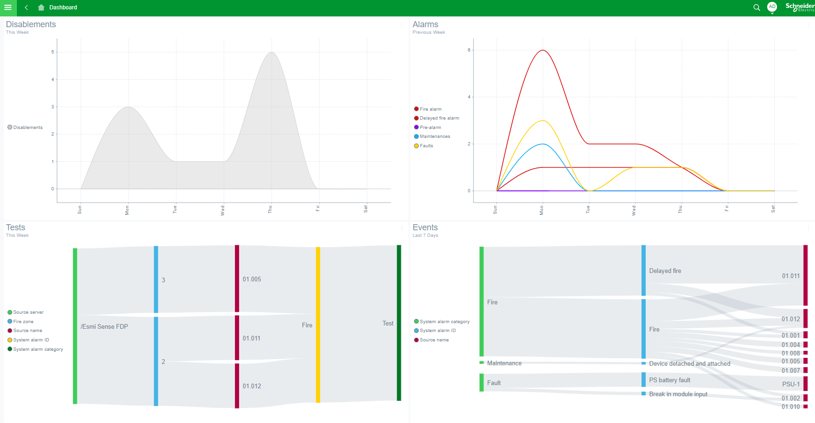The image size is (815, 423).
Task: Select 01.002 source node in Events
Action: click(806, 398)
